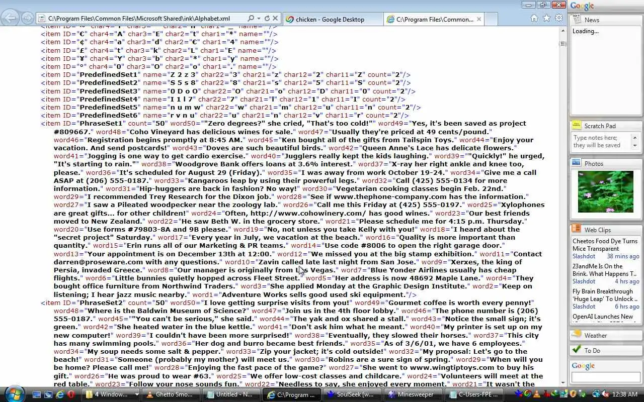Viewport: 644px width, 402px height.
Task: Click the News gadget header icon
Action: 577,20
